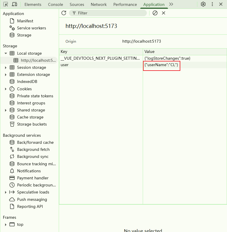
Task: Switch to the Performance tab
Action: [125, 4]
